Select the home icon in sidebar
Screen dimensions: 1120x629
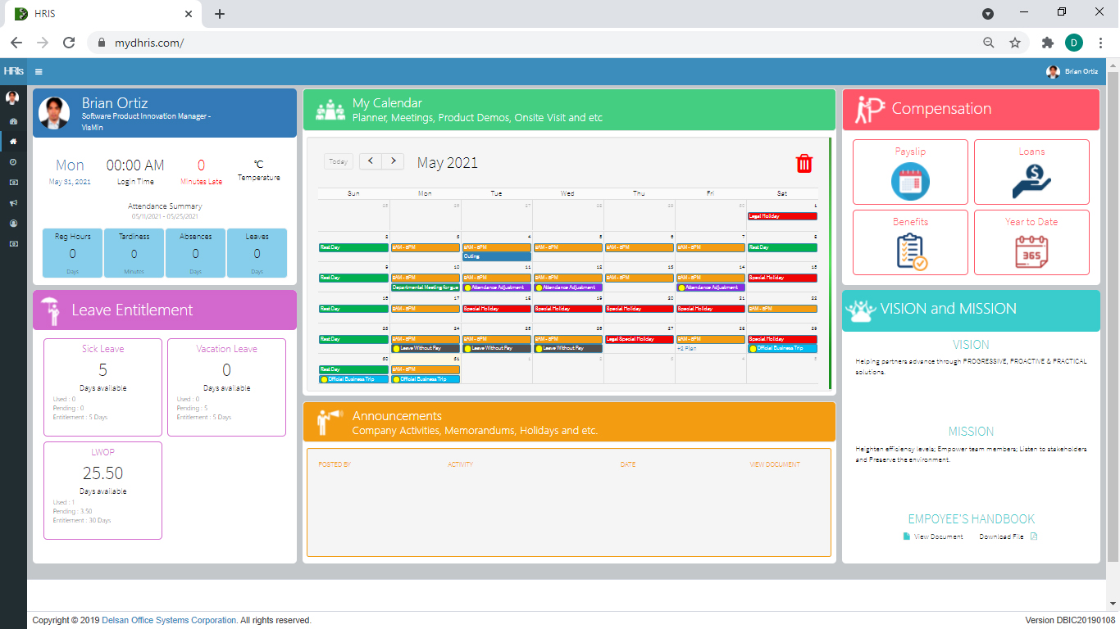13,142
